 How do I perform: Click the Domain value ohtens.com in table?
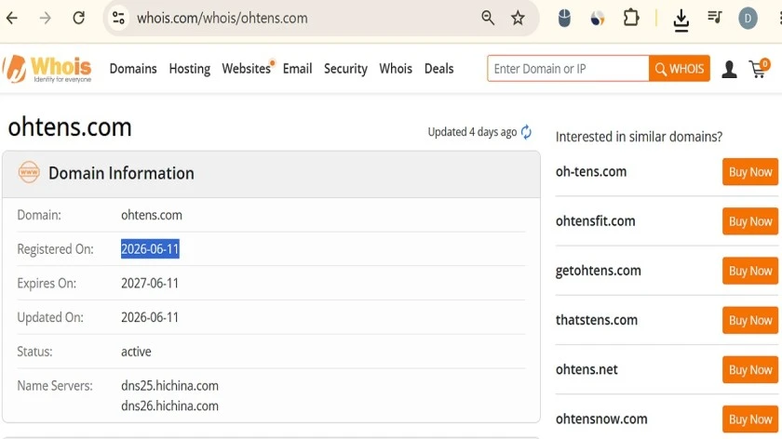click(152, 215)
